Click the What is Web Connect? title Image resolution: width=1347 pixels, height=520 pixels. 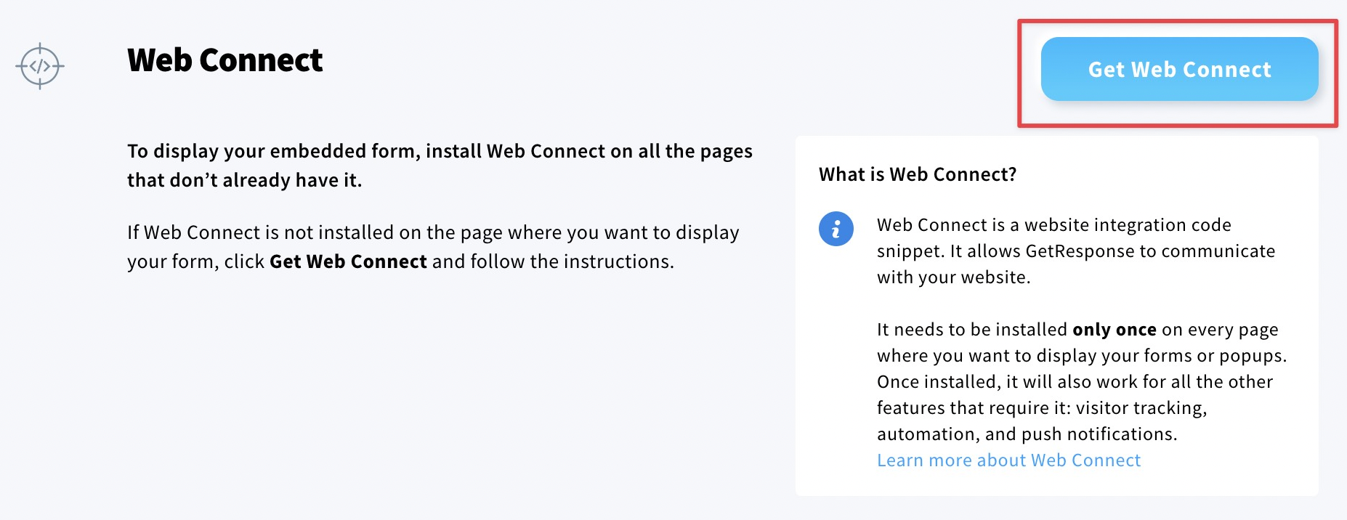(918, 174)
